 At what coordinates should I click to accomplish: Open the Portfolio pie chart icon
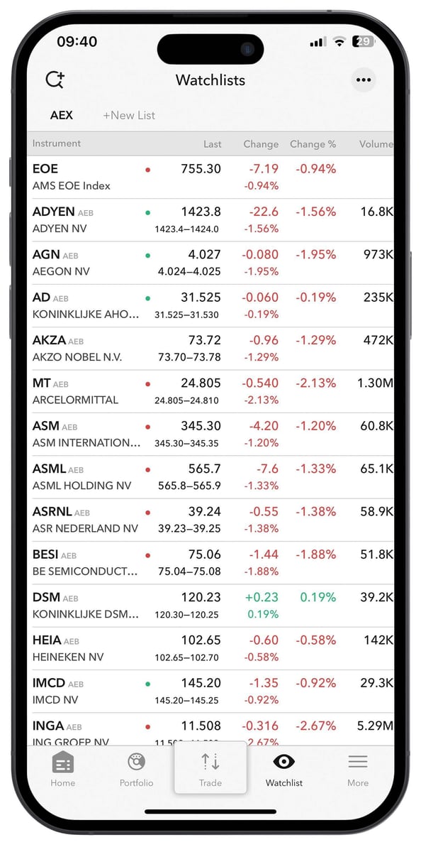[x=136, y=762]
